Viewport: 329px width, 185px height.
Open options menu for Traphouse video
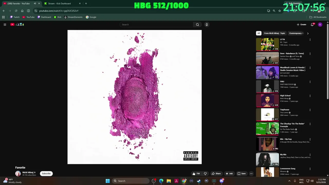[x=310, y=110]
